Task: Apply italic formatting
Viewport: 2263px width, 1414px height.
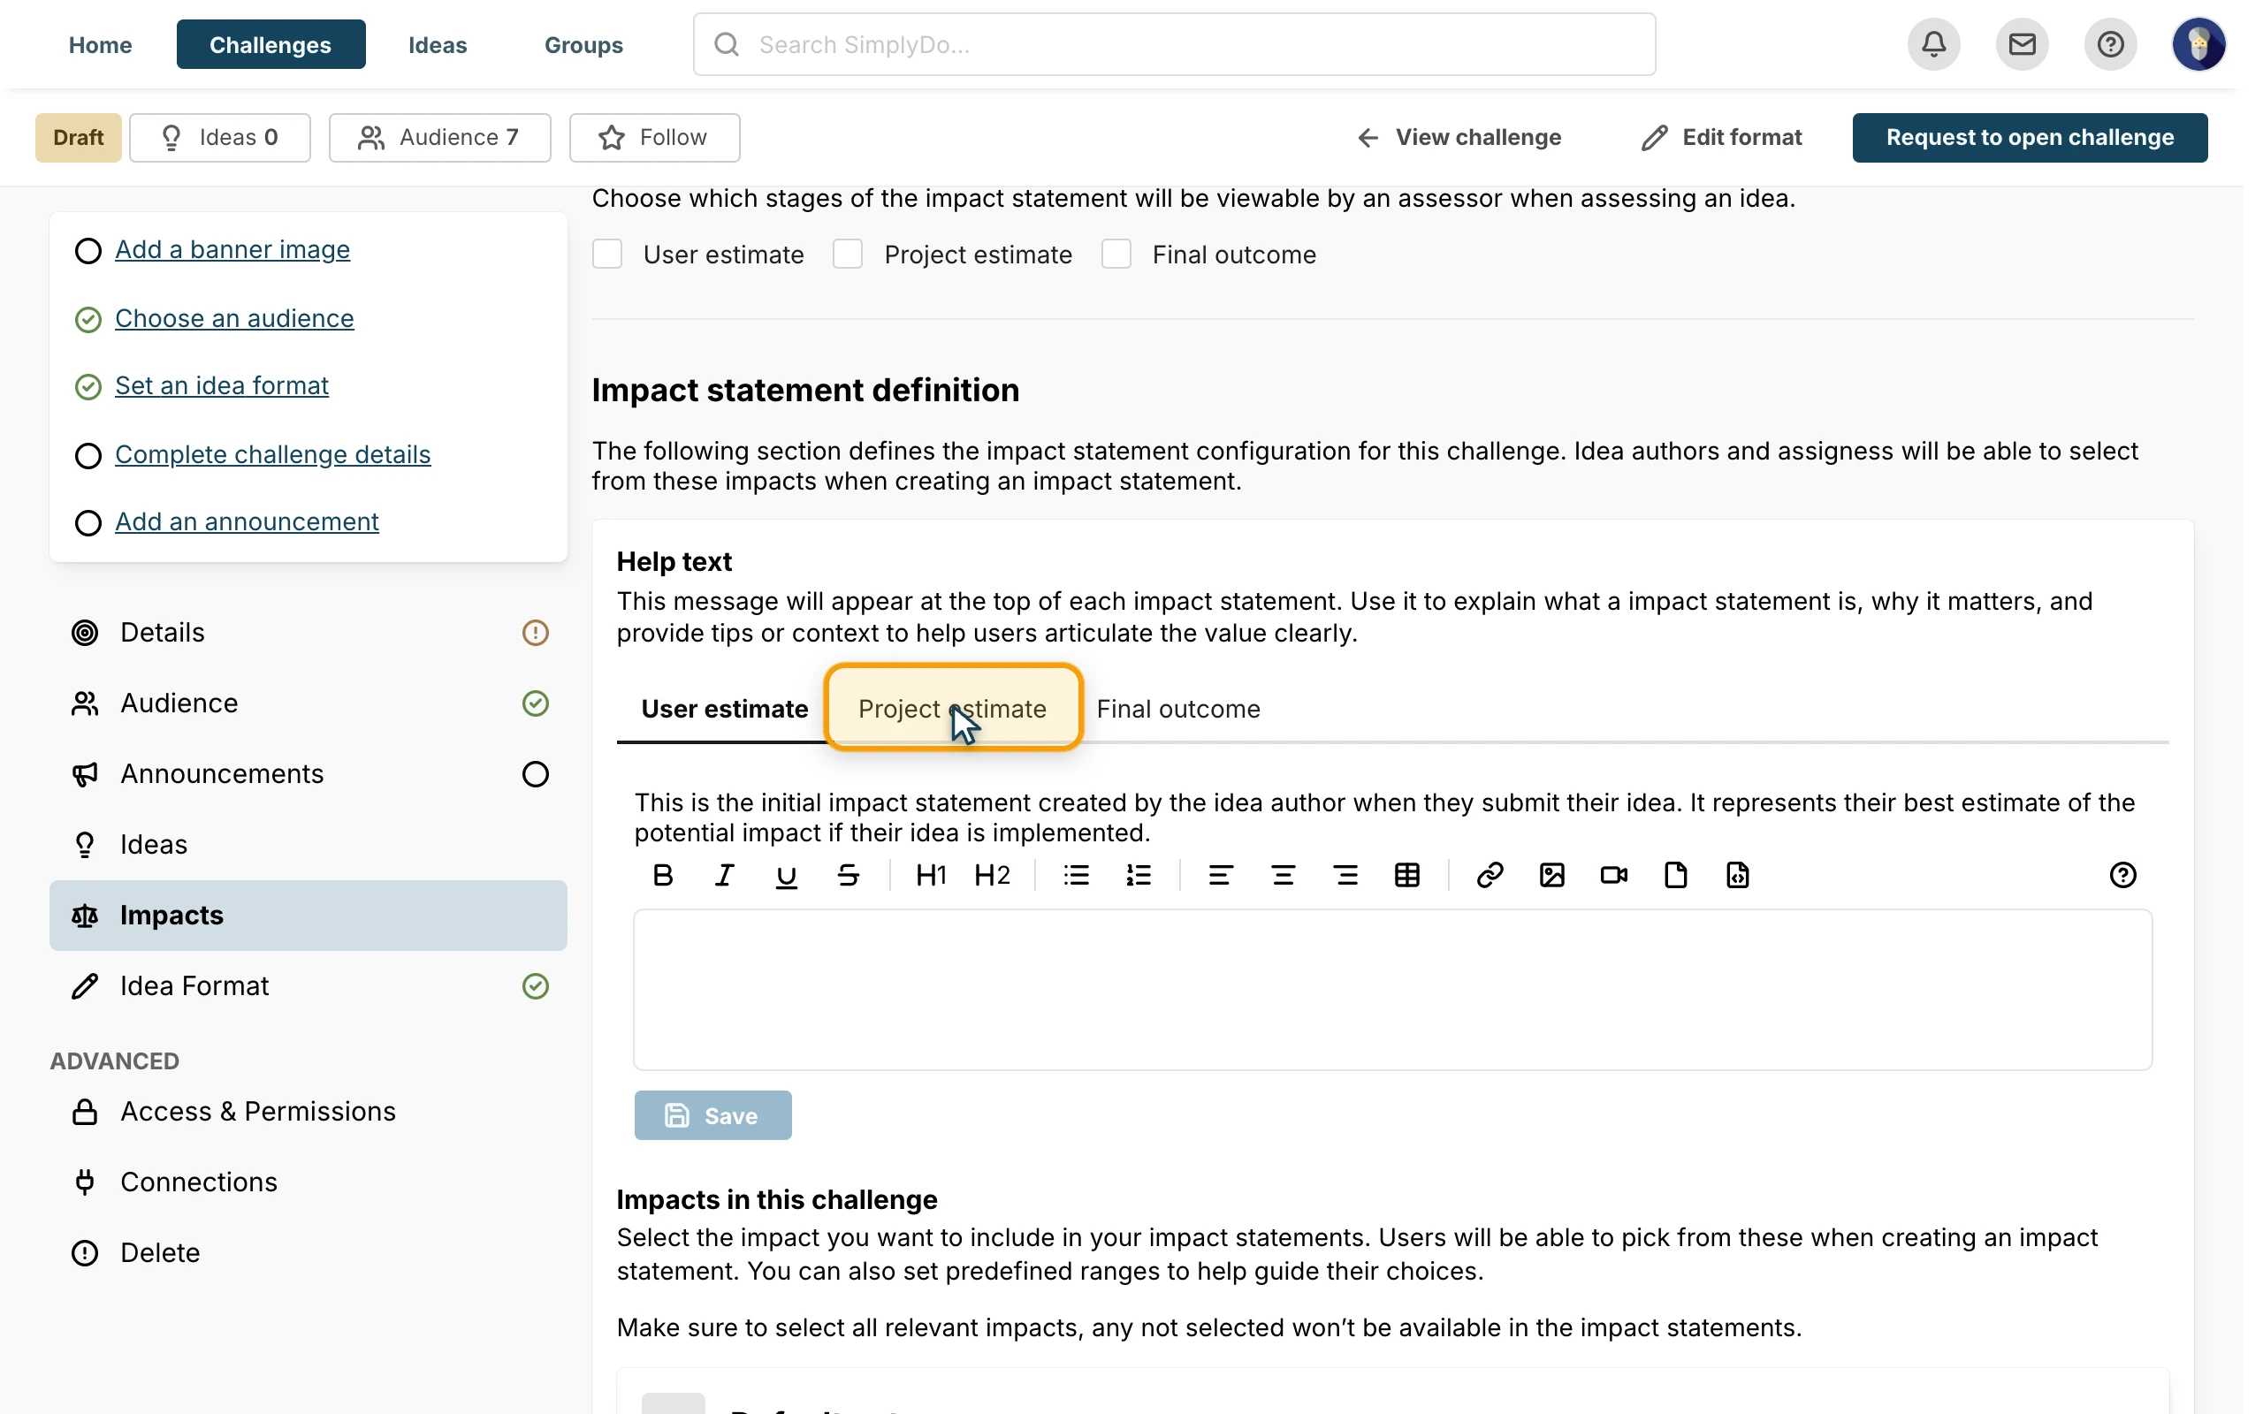Action: (x=725, y=875)
